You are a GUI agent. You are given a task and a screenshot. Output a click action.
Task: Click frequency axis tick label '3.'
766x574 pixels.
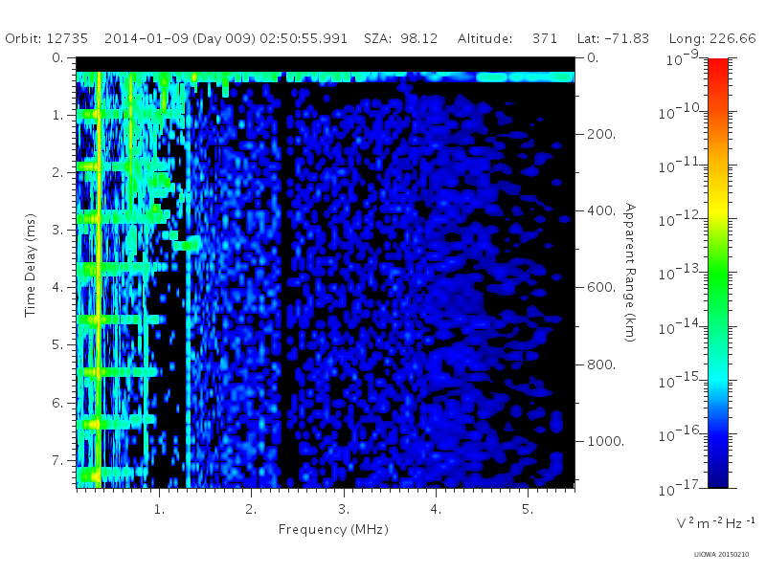(344, 509)
